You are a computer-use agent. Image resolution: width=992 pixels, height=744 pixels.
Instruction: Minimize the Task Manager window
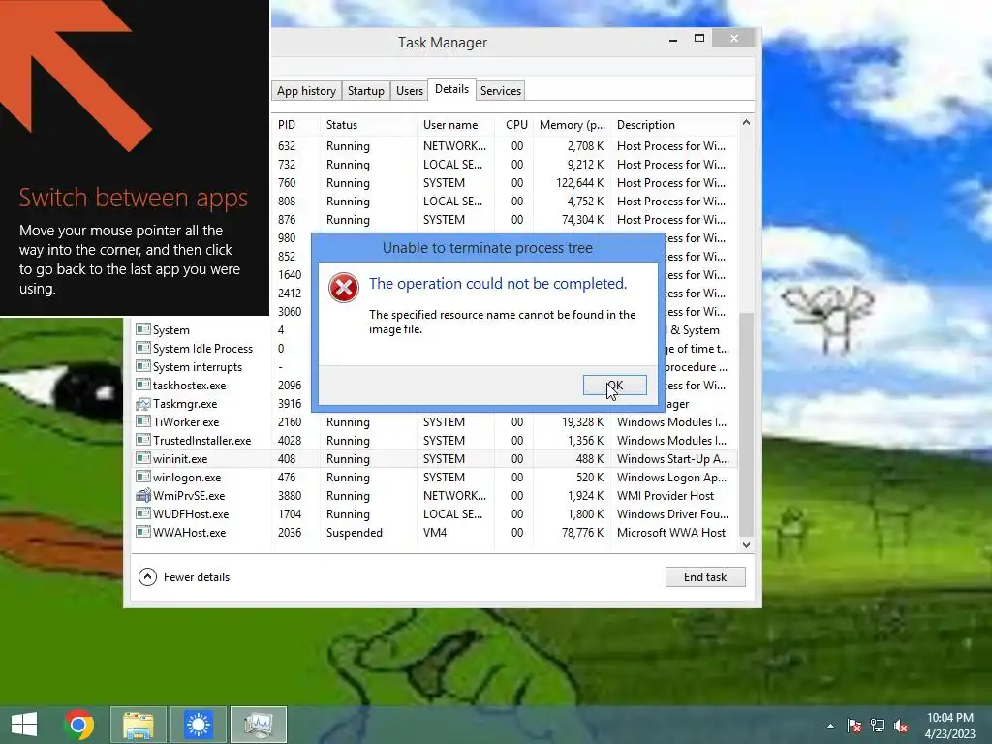[x=673, y=39]
